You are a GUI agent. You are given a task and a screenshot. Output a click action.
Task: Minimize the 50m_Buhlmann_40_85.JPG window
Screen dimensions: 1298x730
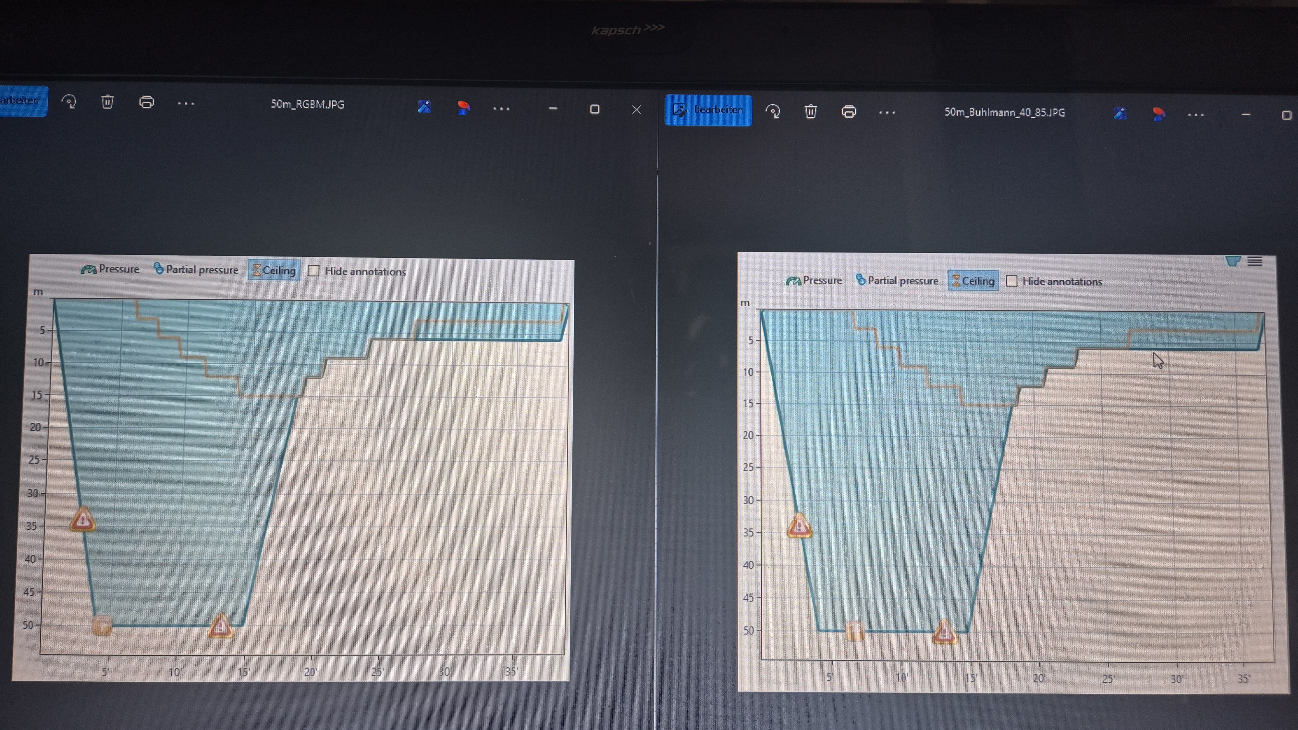tap(1246, 115)
